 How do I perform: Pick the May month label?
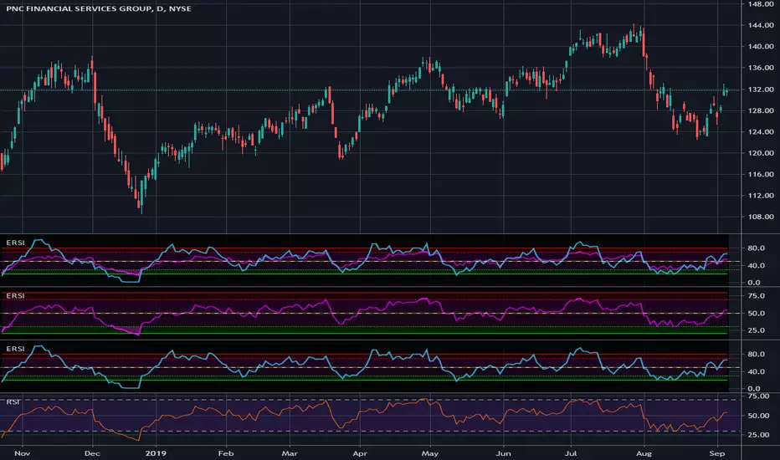(x=430, y=453)
